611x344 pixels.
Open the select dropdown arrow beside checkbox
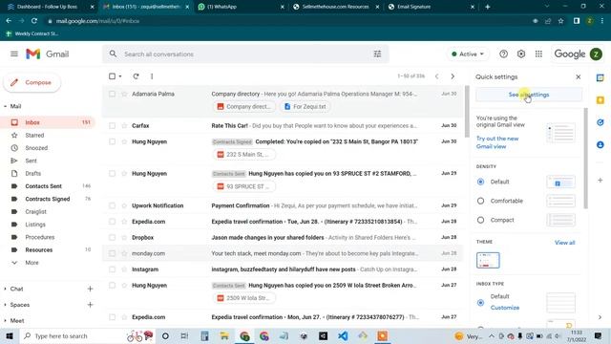pyautogui.click(x=120, y=76)
